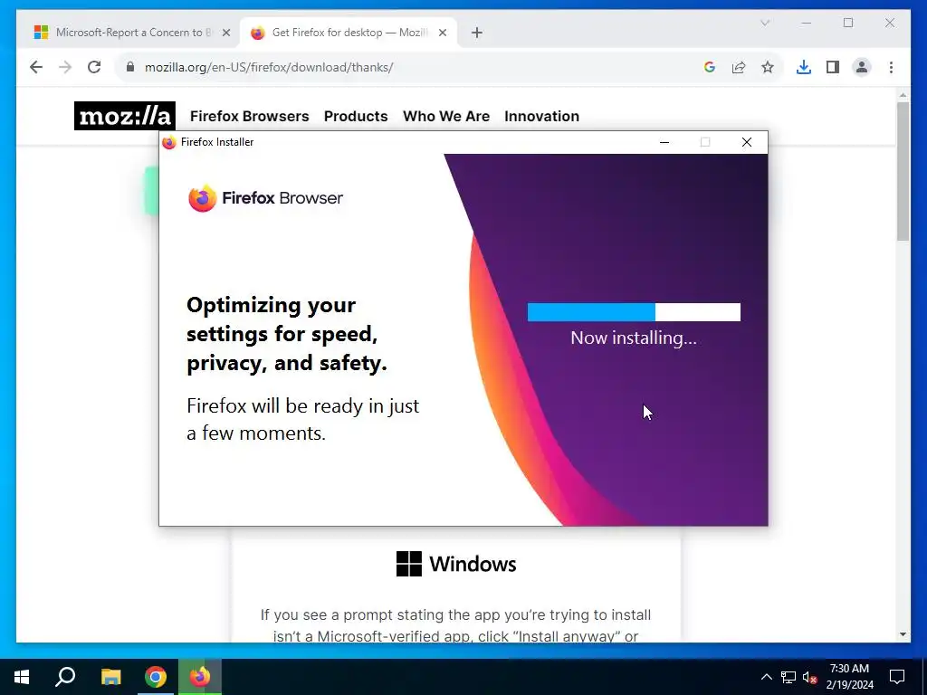Open taskbar search
The image size is (927, 695).
65,677
